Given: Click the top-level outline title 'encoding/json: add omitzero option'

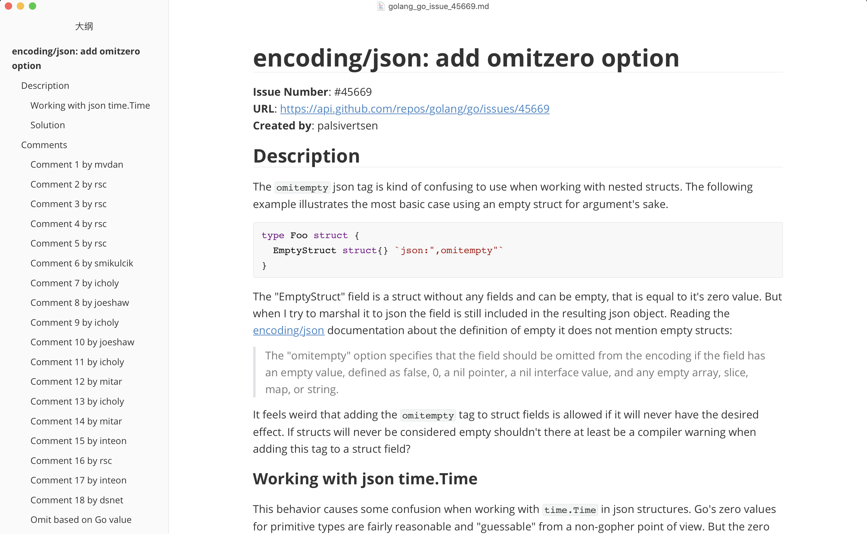Looking at the screenshot, I should tap(76, 58).
